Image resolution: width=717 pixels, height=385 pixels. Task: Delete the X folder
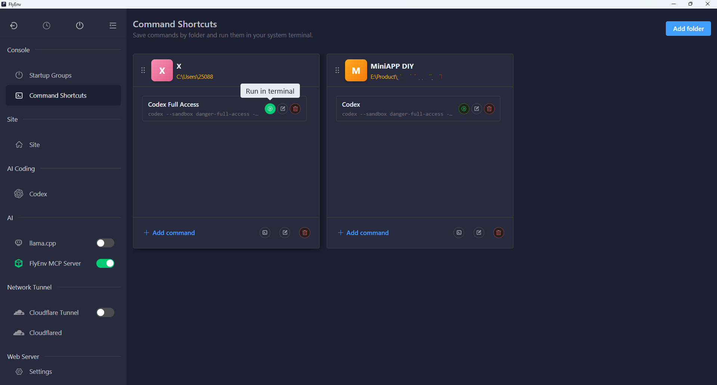point(305,232)
